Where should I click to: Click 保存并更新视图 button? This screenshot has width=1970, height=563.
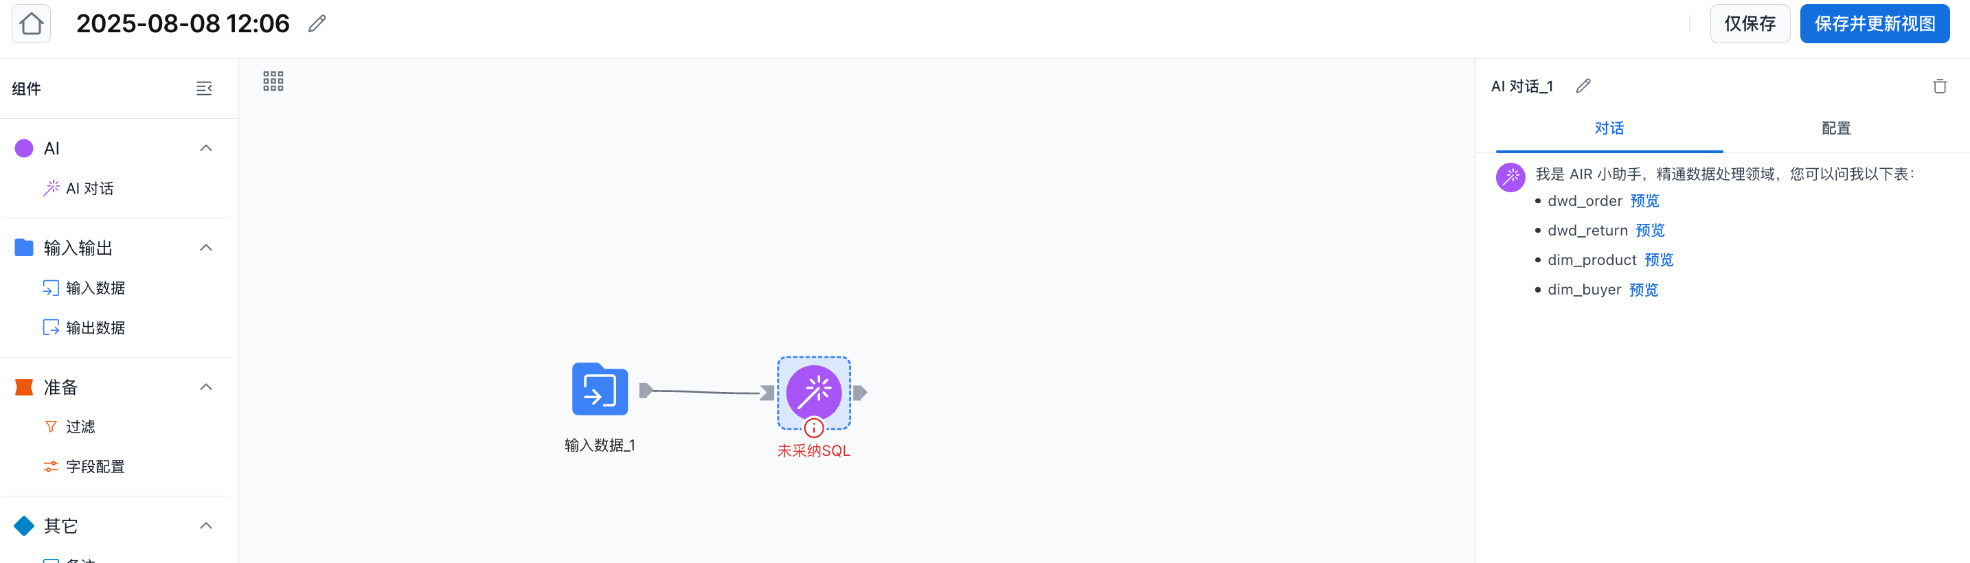click(1875, 23)
